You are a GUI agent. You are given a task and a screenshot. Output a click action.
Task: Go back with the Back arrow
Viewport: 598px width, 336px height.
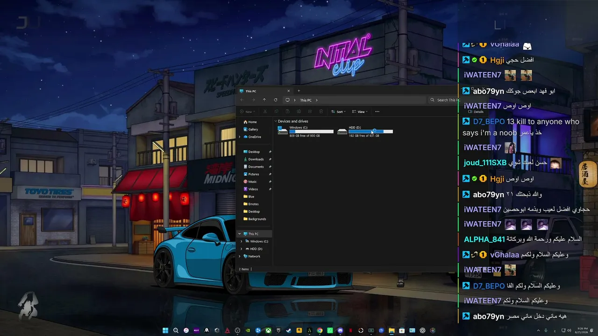click(242, 100)
